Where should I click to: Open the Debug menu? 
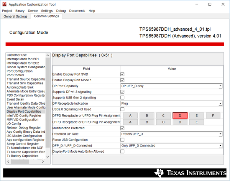pyautogui.click(x=61, y=11)
